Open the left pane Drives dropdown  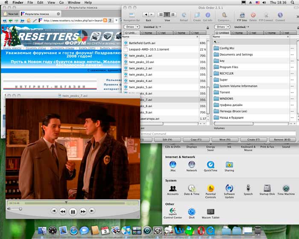(x=132, y=27)
